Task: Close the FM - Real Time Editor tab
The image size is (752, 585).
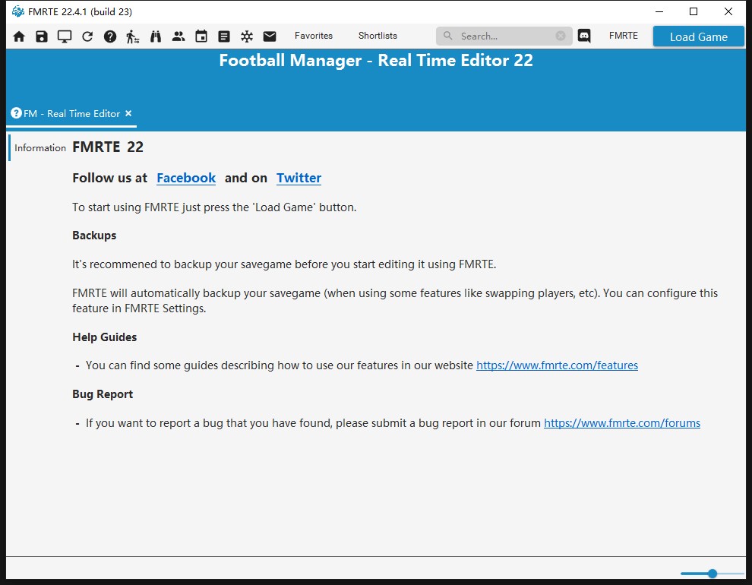Action: [x=128, y=113]
